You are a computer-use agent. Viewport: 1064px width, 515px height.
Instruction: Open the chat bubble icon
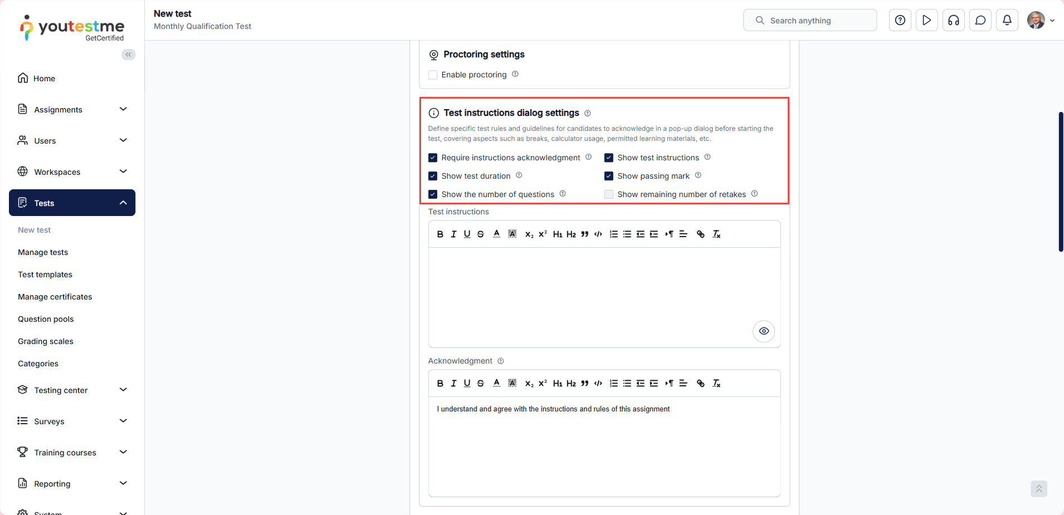(x=980, y=21)
